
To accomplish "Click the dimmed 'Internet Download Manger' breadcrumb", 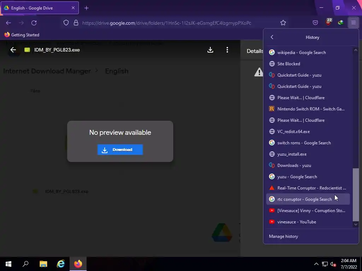I will (47, 71).
